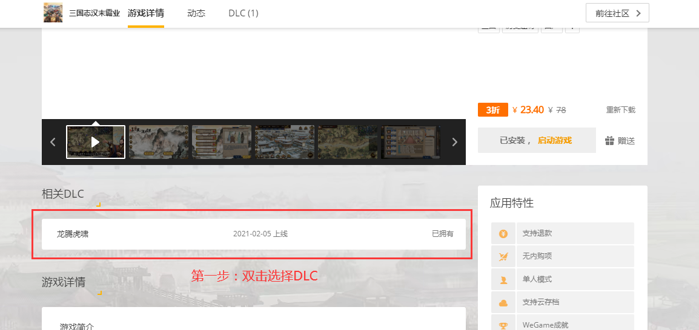Click the 3折 discount badge
Image resolution: width=699 pixels, height=330 pixels.
coord(492,110)
